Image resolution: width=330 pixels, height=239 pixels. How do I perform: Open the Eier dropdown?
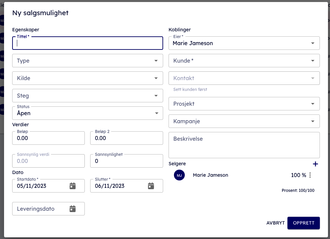[244, 43]
